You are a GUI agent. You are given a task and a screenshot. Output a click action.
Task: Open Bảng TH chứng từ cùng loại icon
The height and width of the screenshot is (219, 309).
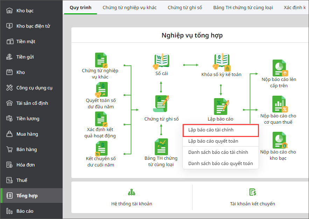coord(161,146)
